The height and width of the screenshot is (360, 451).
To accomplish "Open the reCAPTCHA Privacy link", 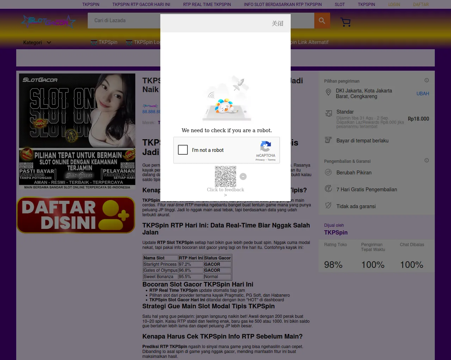I will (x=260, y=160).
